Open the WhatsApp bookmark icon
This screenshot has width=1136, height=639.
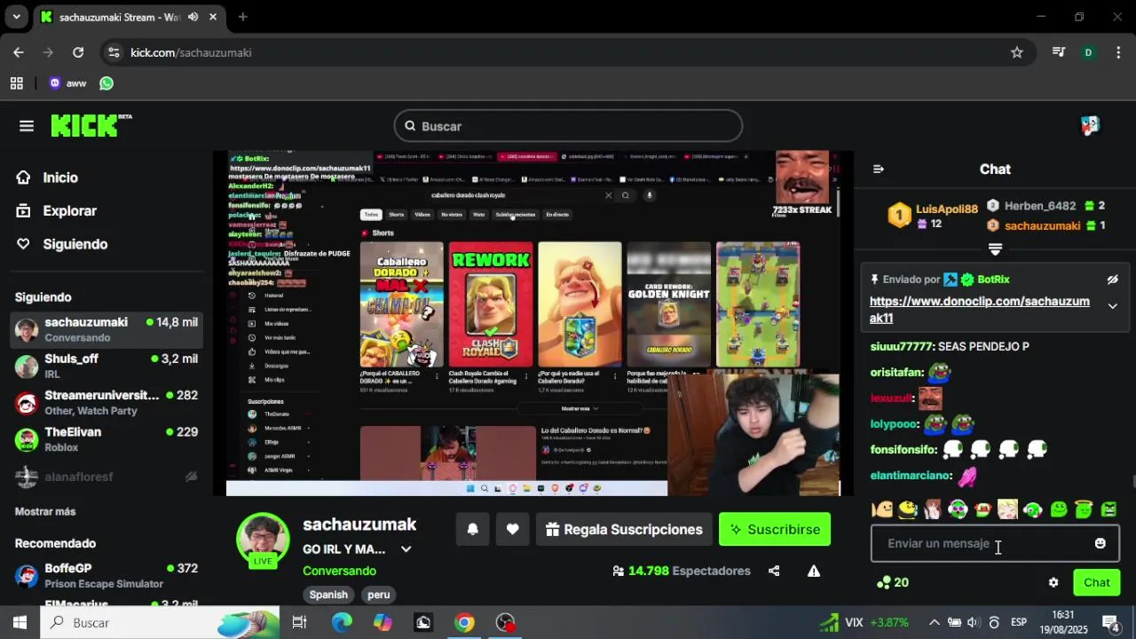(106, 83)
